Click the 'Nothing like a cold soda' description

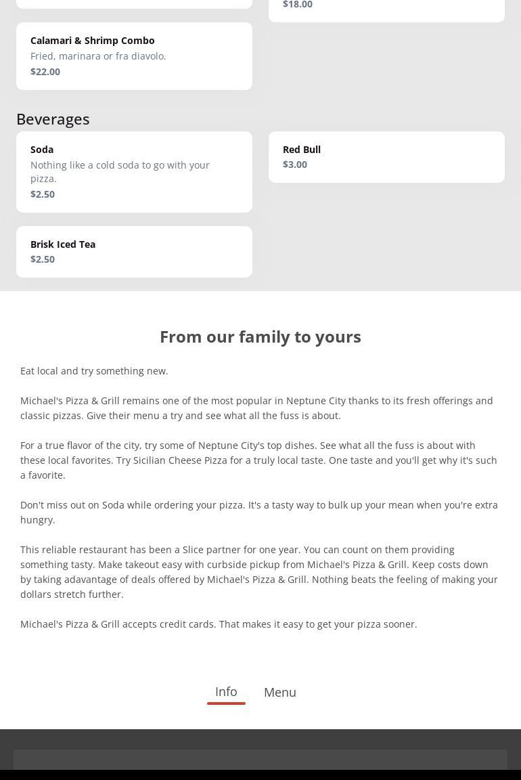coord(120,172)
